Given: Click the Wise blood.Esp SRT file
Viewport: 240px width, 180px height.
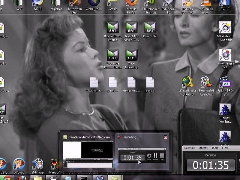Looking at the screenshot, I should tap(131, 59).
